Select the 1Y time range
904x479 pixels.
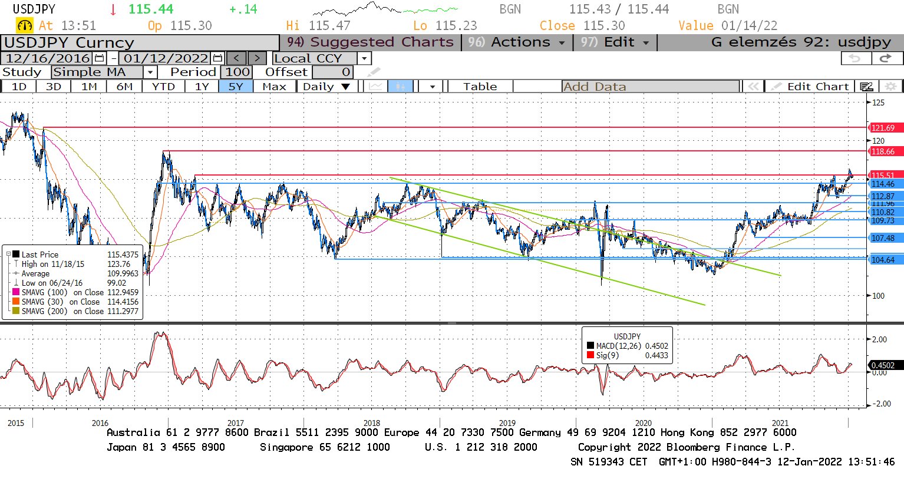202,87
